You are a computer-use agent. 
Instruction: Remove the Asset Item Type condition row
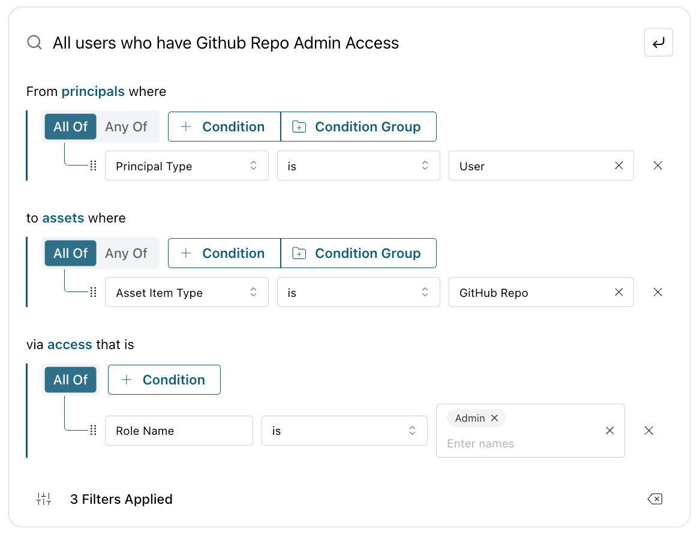click(x=657, y=292)
